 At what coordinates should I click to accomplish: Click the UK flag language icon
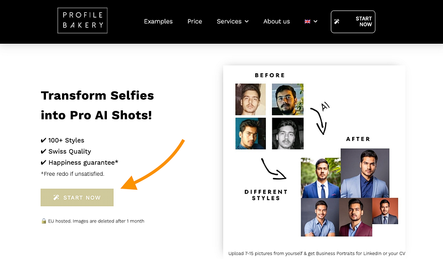pyautogui.click(x=308, y=22)
